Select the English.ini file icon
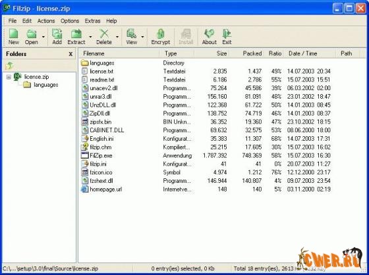Image resolution: width=369 pixels, height=275 pixels. (84, 139)
